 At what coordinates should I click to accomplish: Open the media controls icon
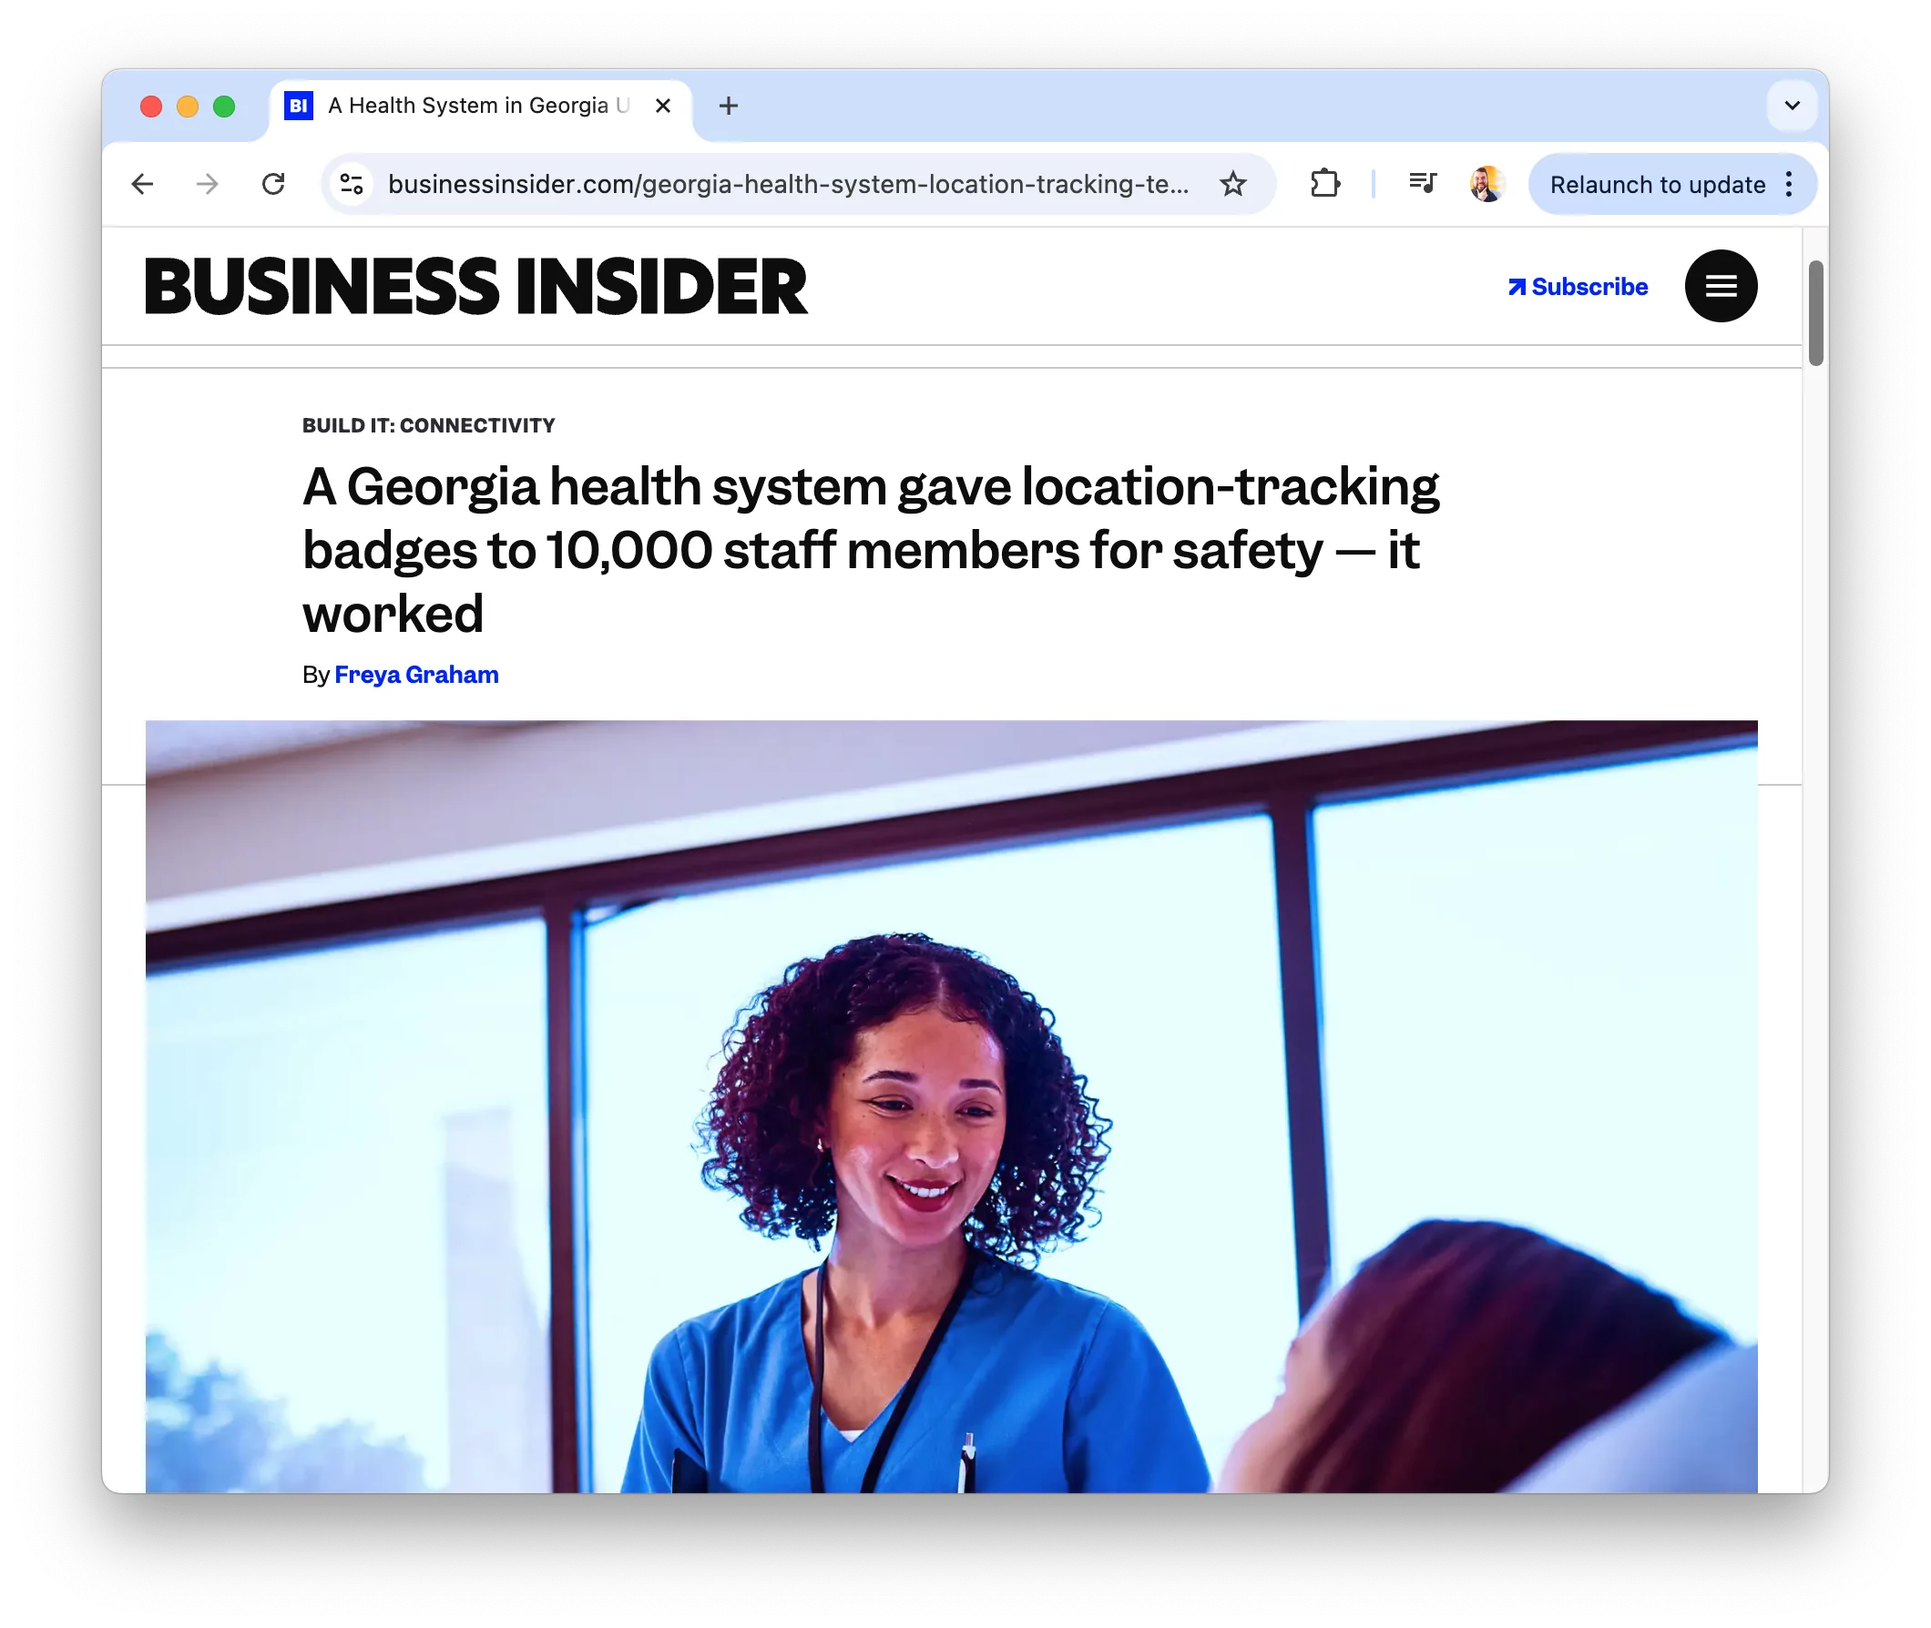coord(1423,183)
